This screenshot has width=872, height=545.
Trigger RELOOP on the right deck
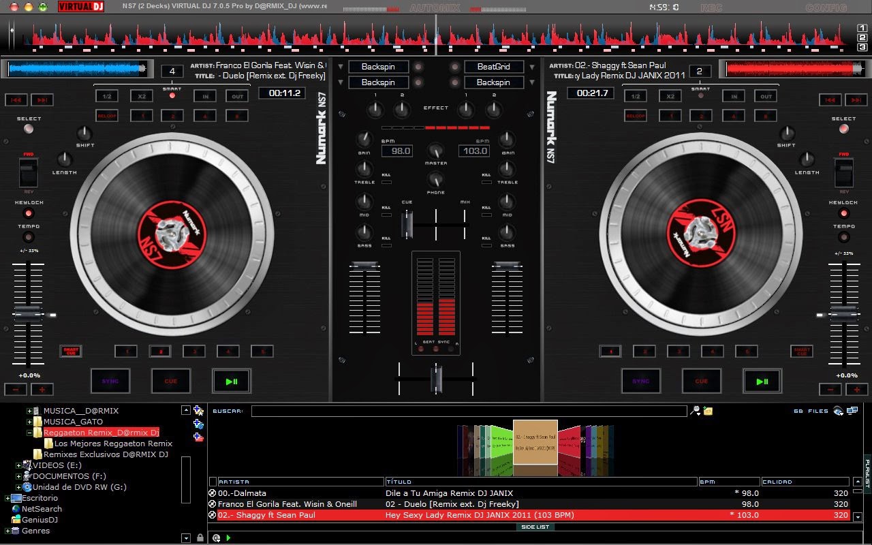pos(636,116)
